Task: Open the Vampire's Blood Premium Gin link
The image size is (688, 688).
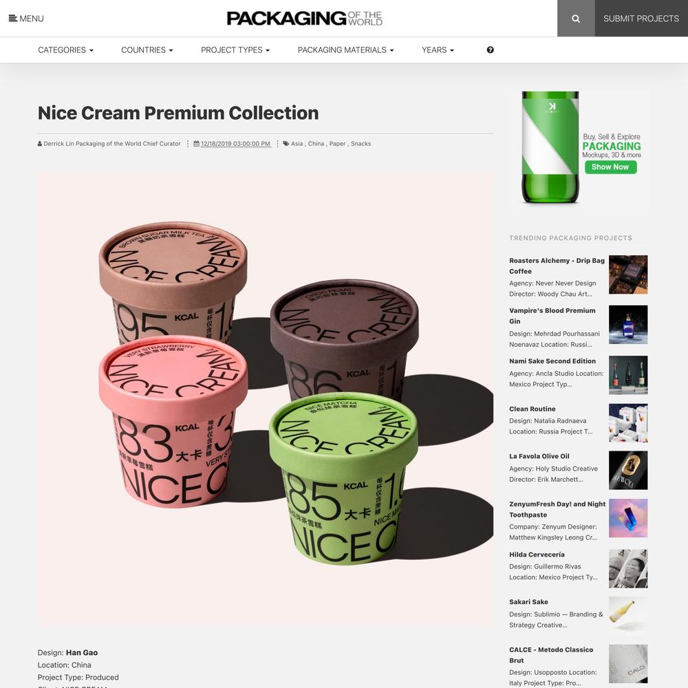Action: pyautogui.click(x=552, y=316)
